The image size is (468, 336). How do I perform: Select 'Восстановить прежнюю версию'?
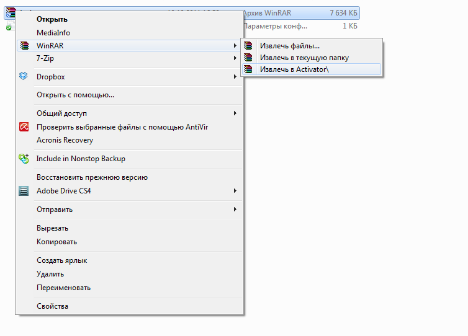point(92,177)
